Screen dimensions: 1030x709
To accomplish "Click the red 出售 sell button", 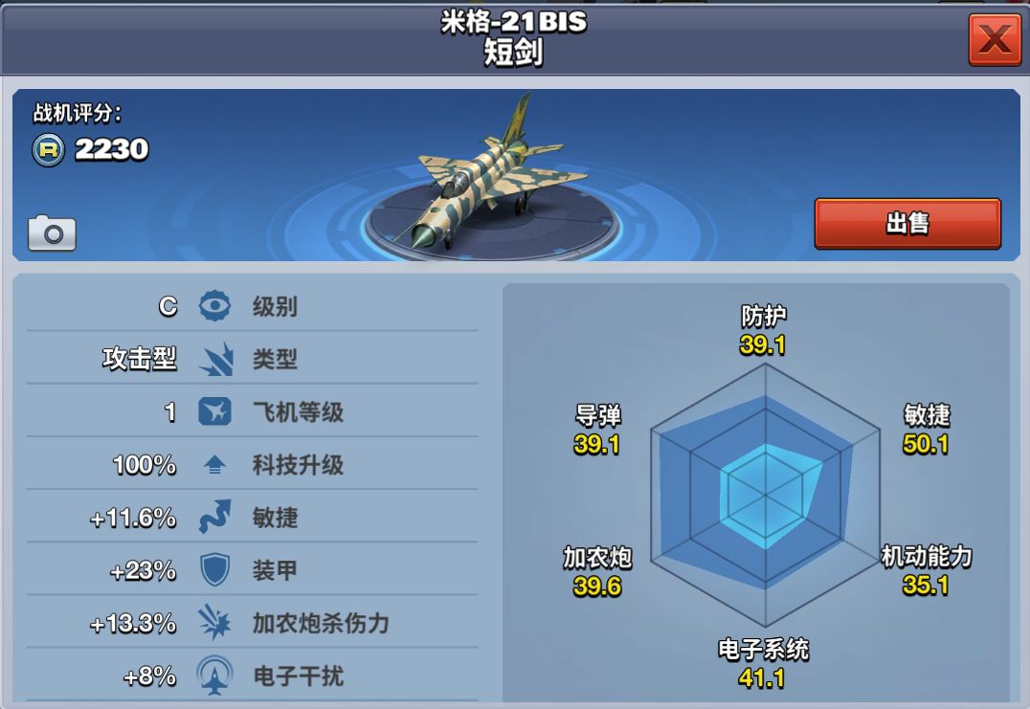I will coord(907,224).
